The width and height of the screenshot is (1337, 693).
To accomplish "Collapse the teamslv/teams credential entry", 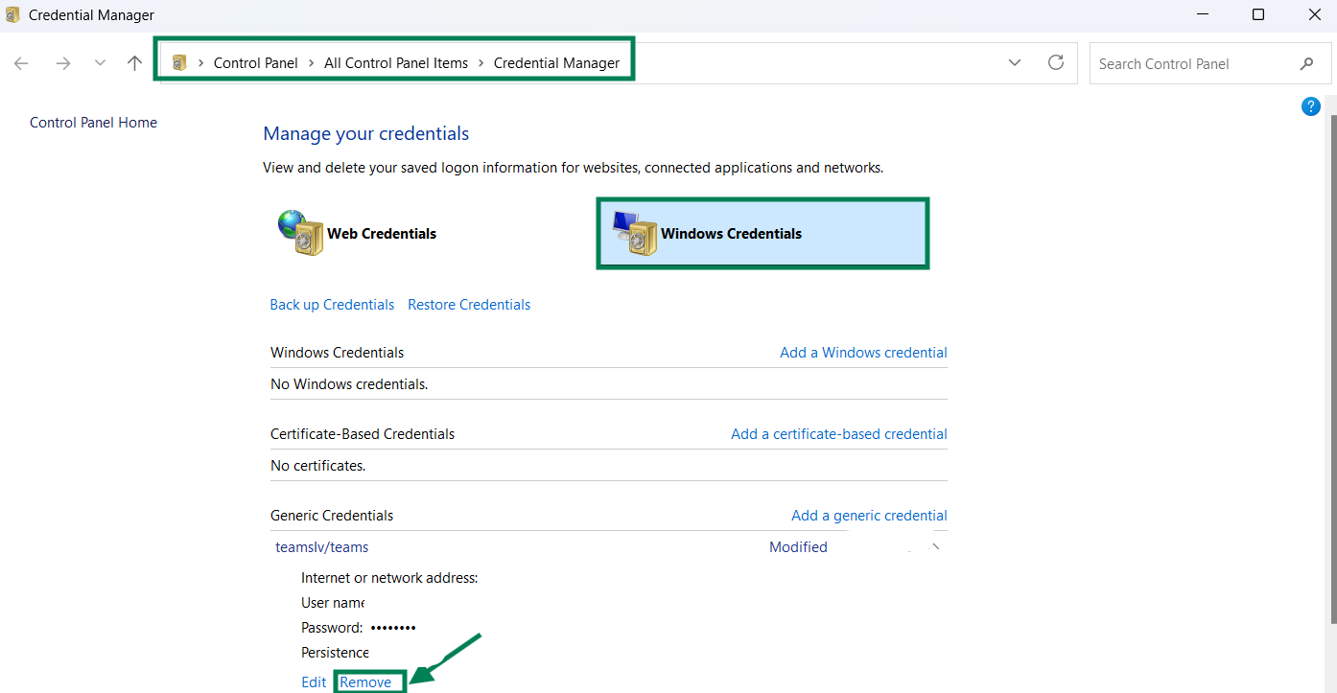I will pyautogui.click(x=935, y=547).
